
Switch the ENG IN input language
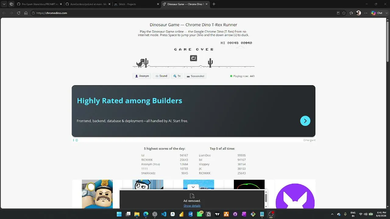353,214
